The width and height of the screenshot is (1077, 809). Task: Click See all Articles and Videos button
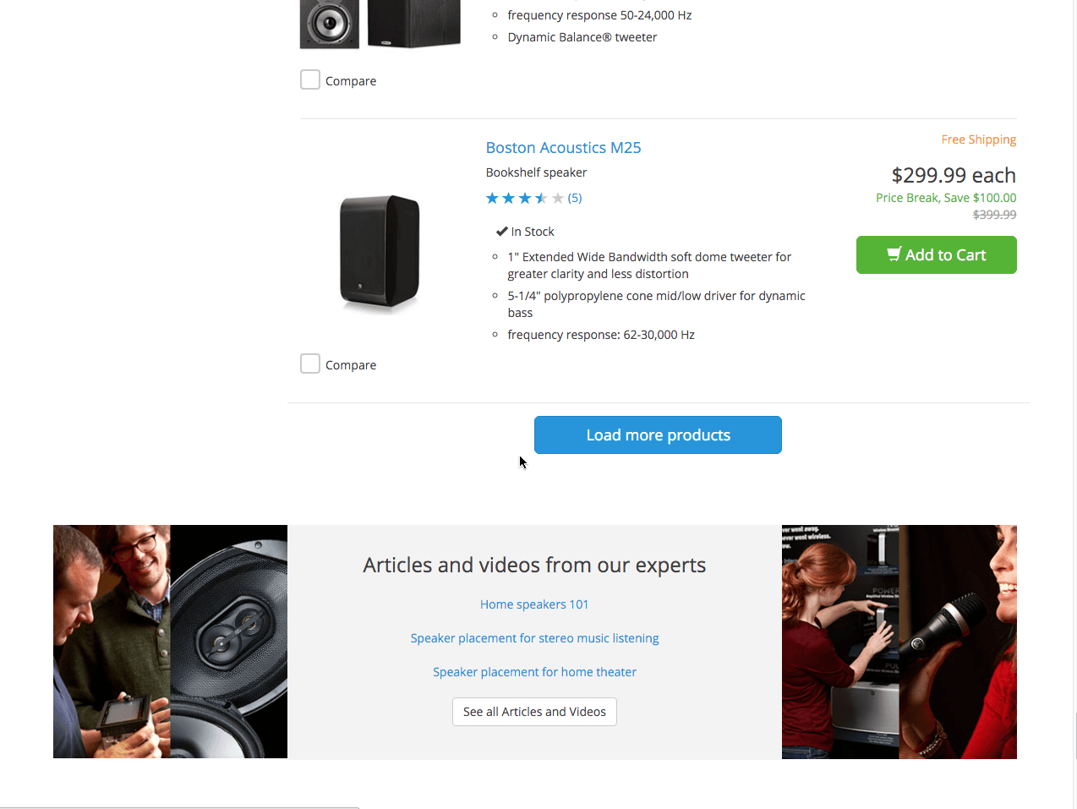534,712
